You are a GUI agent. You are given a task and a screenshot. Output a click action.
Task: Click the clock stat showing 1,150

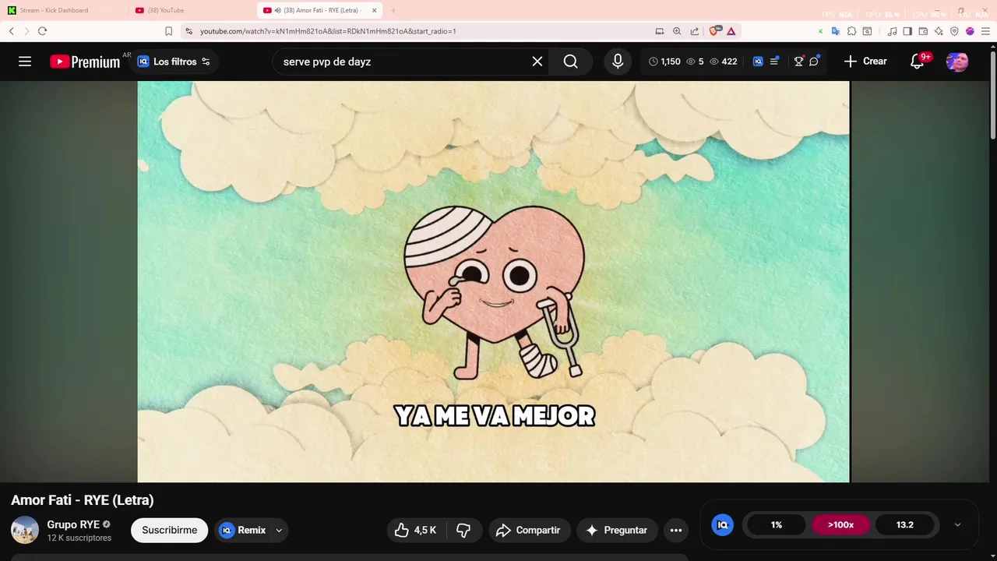(x=664, y=62)
